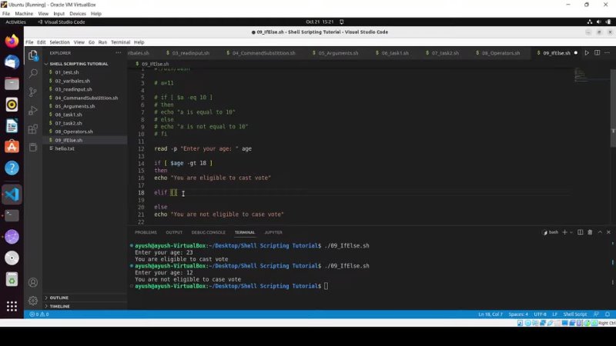Click the editor vertical scrollbar
The image size is (616, 346).
[613, 108]
